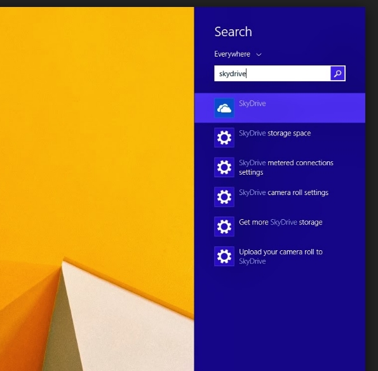The image size is (378, 371).
Task: Open Upload your camera roll to SkyDrive
Action: click(281, 256)
